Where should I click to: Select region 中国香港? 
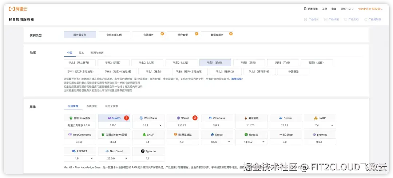click(x=293, y=71)
